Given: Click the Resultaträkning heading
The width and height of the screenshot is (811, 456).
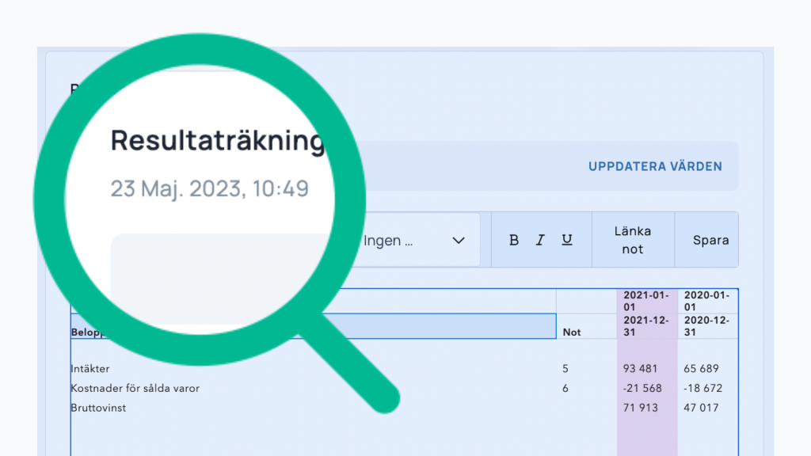Looking at the screenshot, I should 218,141.
